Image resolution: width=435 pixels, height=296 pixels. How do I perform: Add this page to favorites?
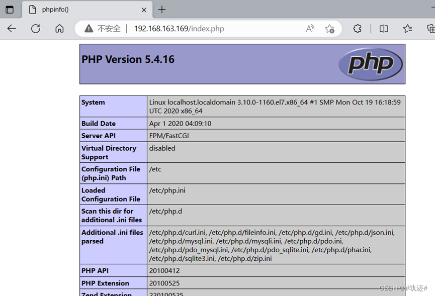point(329,29)
